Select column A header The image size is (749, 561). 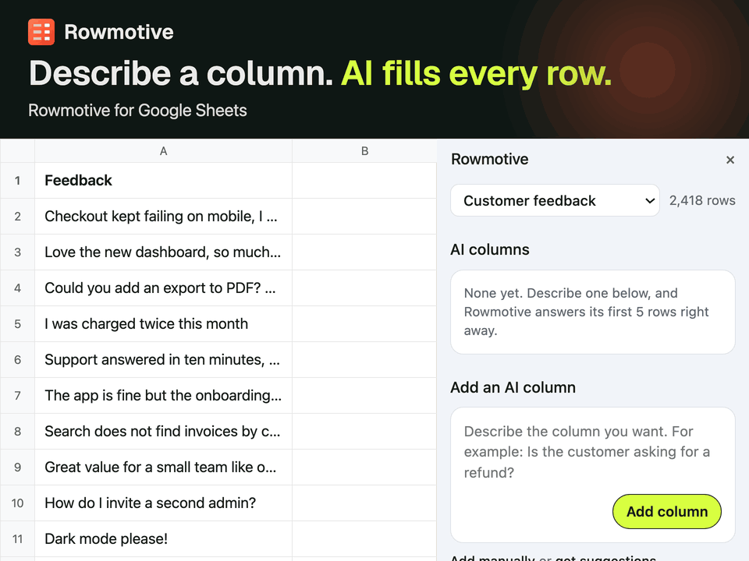[x=163, y=151]
